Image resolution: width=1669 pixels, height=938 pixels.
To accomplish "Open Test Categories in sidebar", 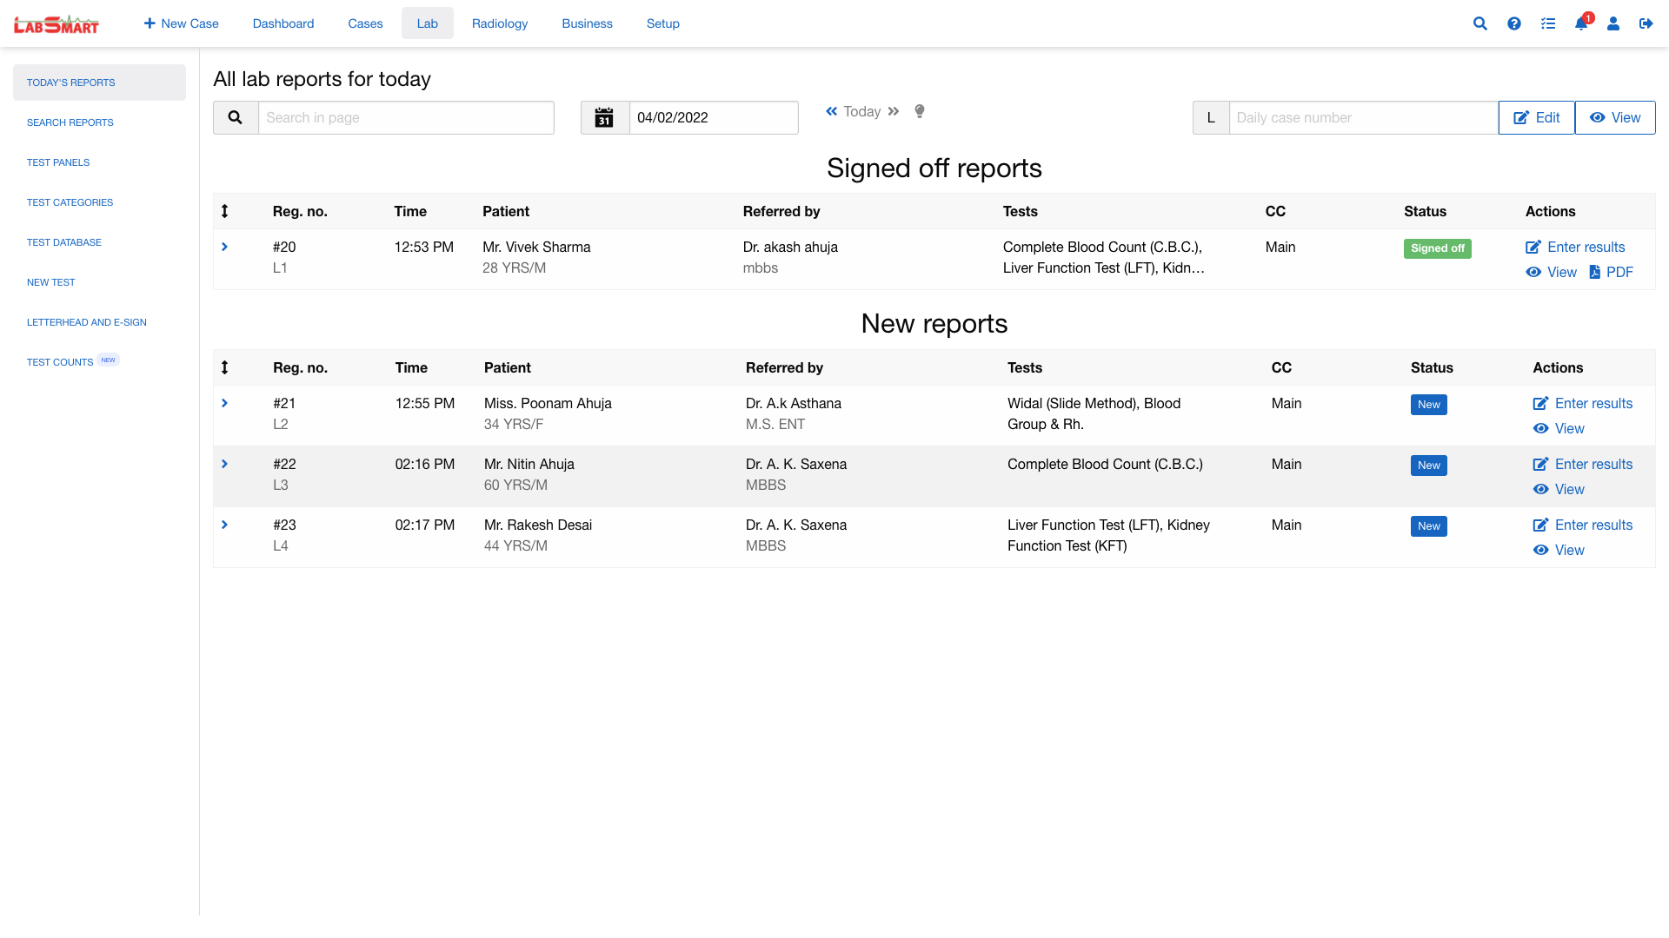I will point(99,202).
